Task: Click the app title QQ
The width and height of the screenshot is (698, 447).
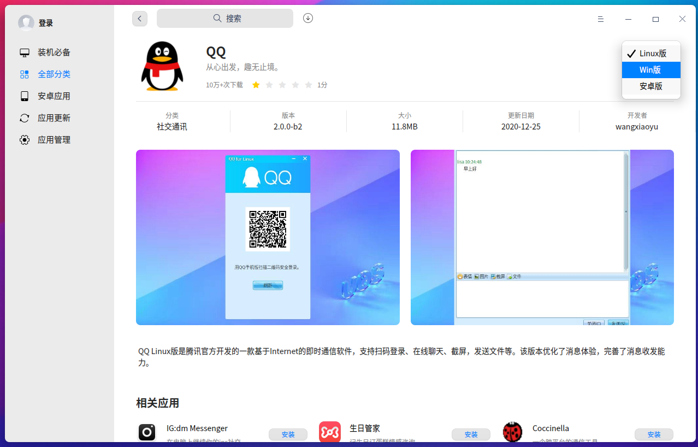Action: [216, 52]
